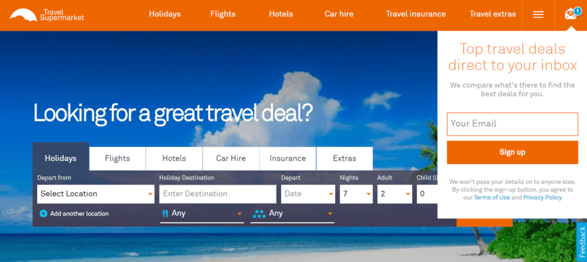Switch to the Flights search tab
Screen dimensions: 587x262
tap(118, 158)
